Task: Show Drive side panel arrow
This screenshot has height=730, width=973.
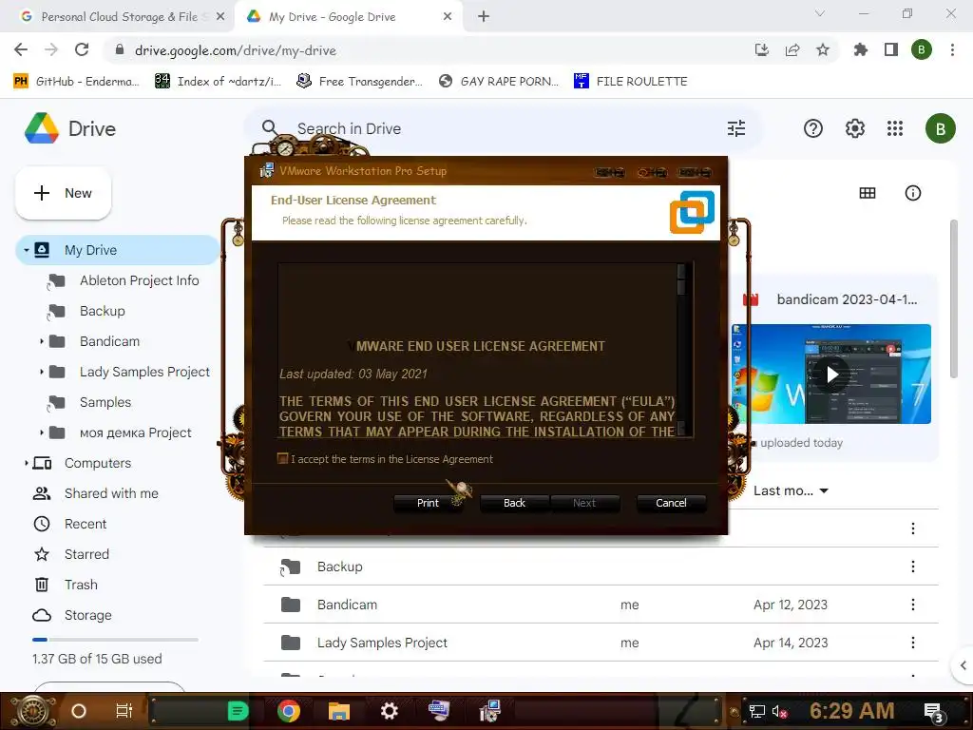Action: point(963,665)
